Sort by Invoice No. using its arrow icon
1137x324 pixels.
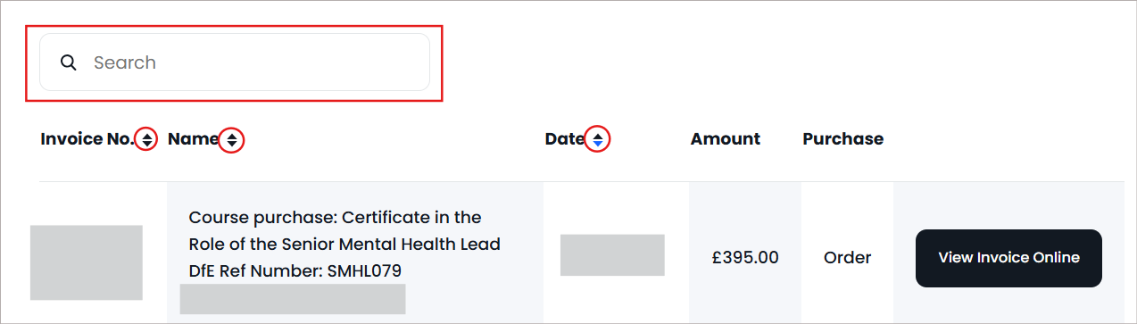tap(147, 139)
